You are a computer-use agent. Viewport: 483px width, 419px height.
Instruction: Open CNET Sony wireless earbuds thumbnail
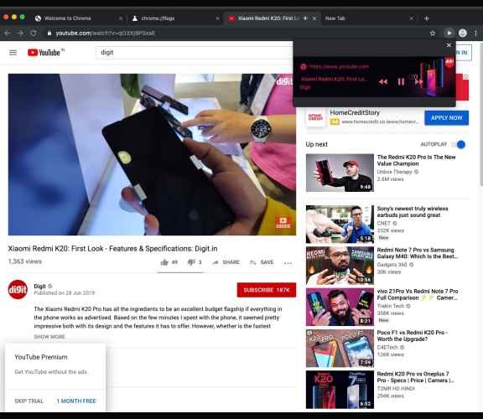coord(340,224)
